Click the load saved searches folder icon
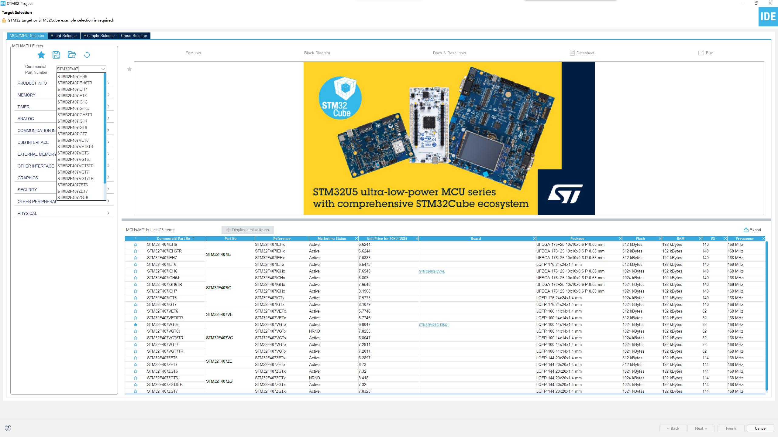The image size is (778, 437). 72,55
